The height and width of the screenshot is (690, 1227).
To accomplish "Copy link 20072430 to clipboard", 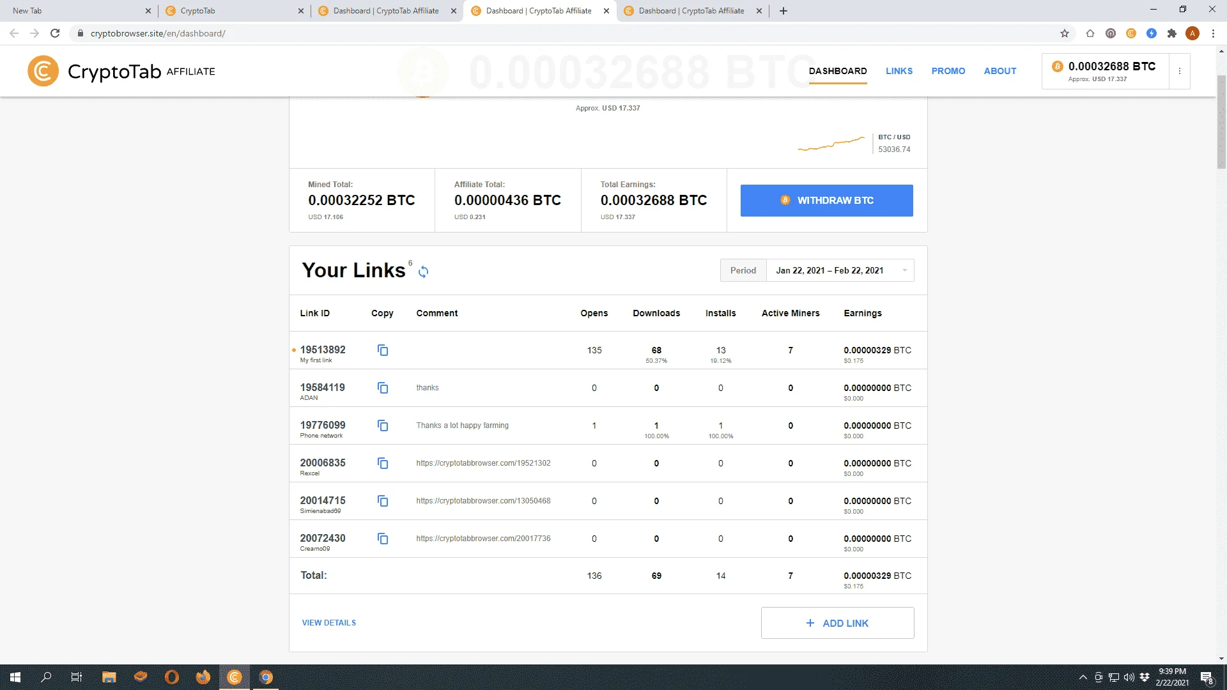I will tap(383, 539).
